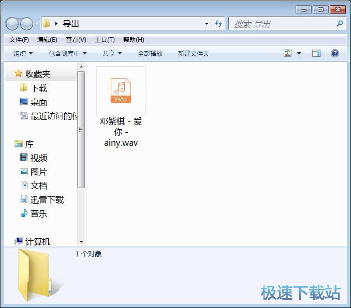Toggle the preview pane icon
Image resolution: width=351 pixels, height=308 pixels.
[x=316, y=53]
